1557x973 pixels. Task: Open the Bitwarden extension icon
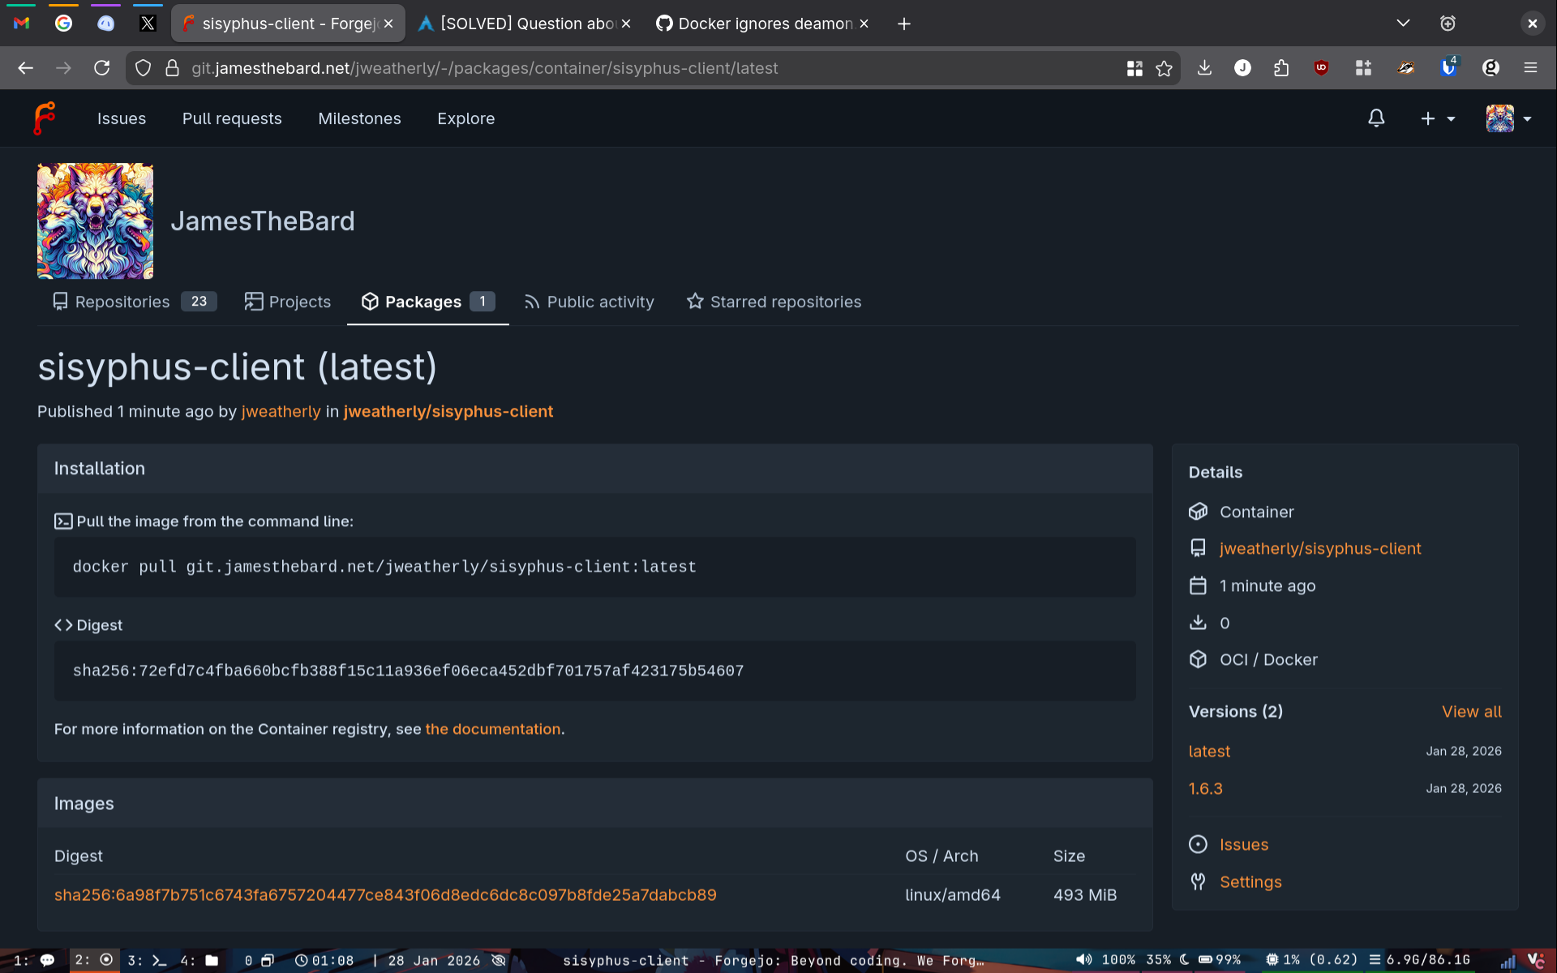1448,69
